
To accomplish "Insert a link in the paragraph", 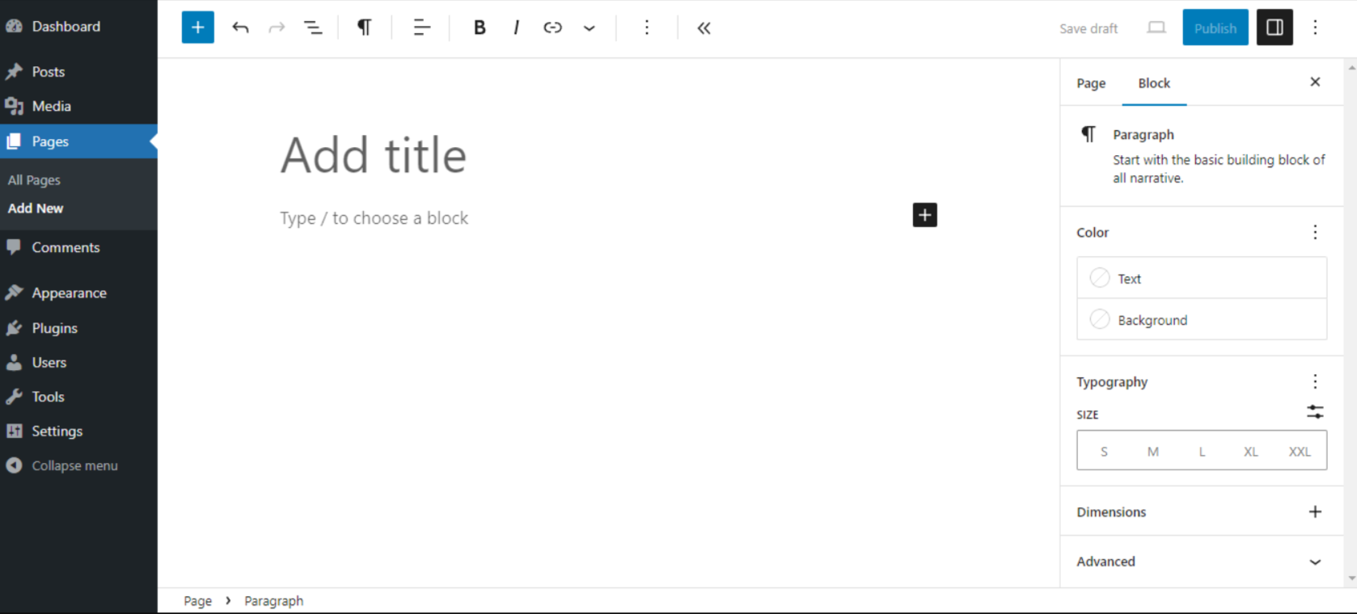I will click(552, 27).
